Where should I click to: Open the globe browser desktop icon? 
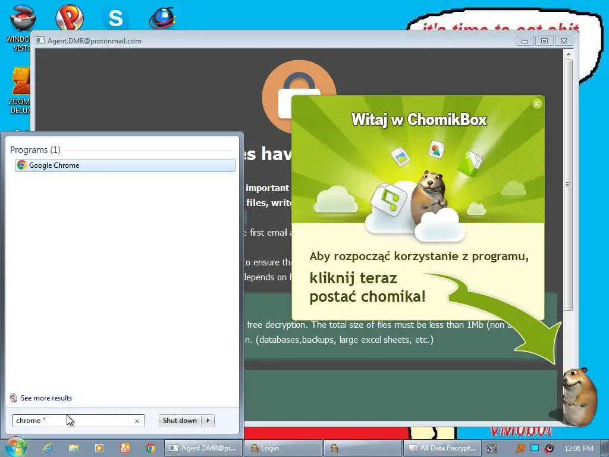(162, 18)
